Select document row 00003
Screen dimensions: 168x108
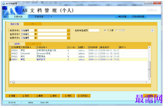[x=79, y=53]
